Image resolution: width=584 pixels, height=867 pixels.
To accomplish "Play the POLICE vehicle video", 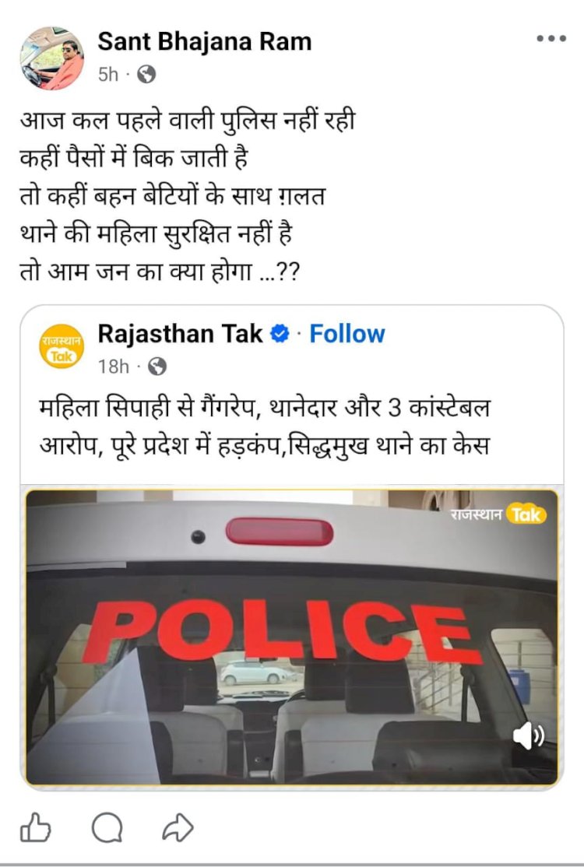I will coord(292,637).
